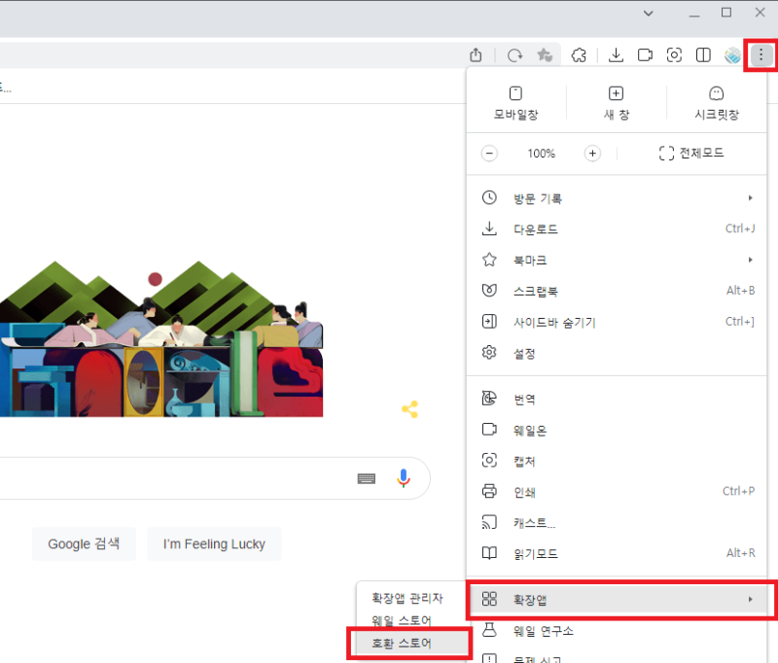Expand the 북마크 bookmarks submenu

click(x=617, y=260)
